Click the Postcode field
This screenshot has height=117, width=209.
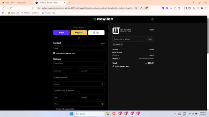[92, 97]
